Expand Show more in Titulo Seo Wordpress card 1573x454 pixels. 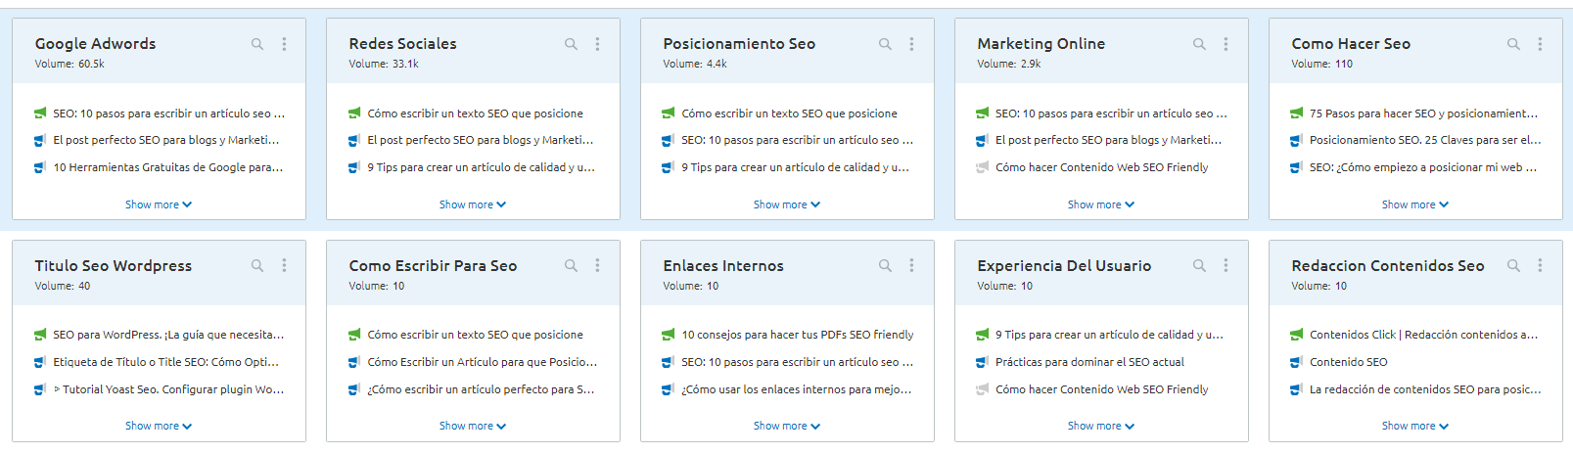[x=159, y=427]
